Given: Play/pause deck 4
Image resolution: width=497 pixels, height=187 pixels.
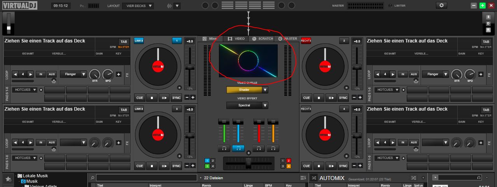Looking at the screenshot, I should (x=331, y=166).
